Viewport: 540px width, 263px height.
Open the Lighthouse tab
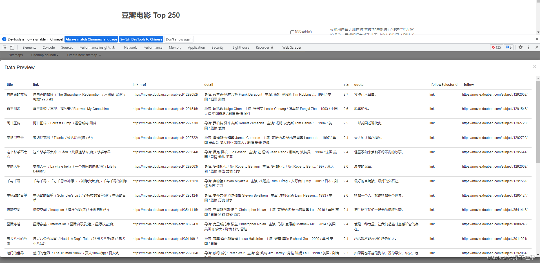(x=241, y=48)
